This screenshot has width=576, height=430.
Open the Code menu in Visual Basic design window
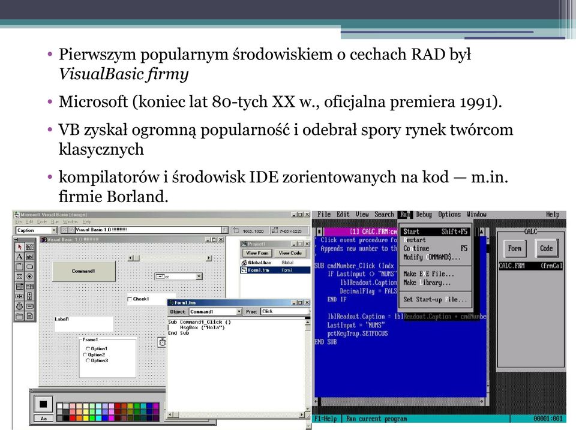coord(42,222)
